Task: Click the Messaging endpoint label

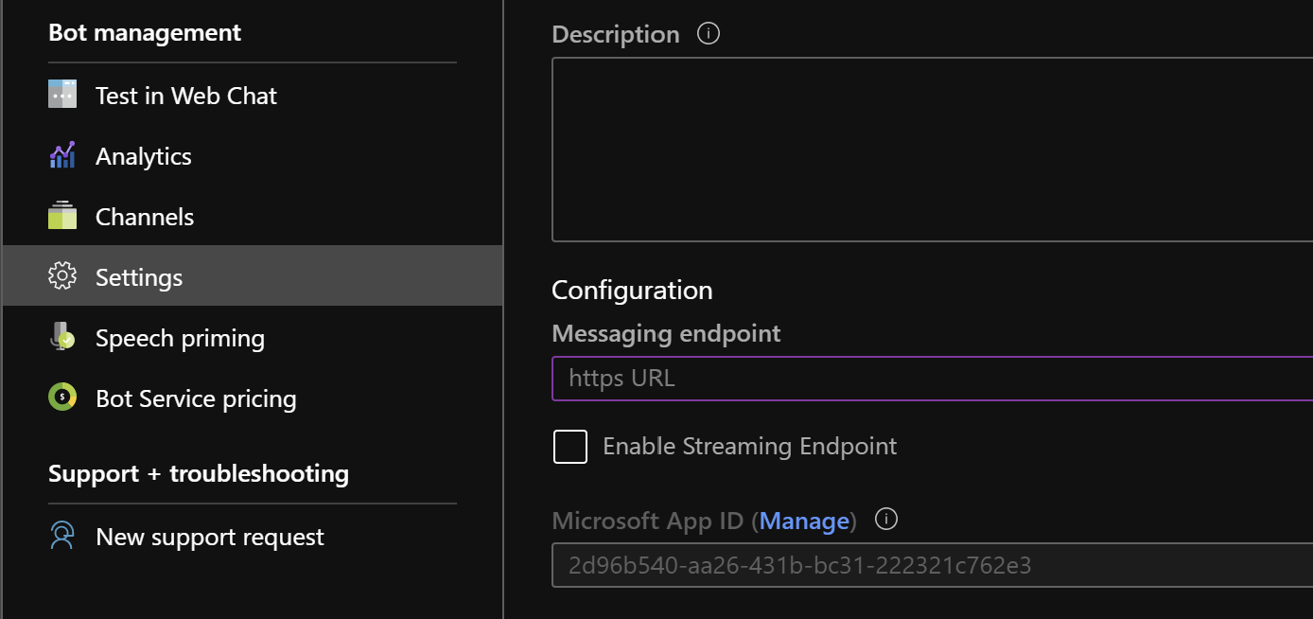Action: pos(666,333)
